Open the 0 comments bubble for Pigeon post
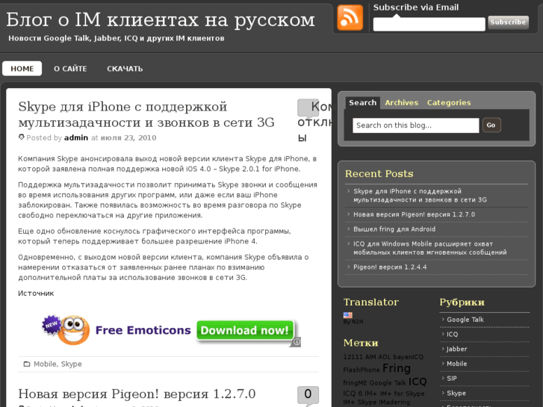The image size is (543, 407). [308, 395]
